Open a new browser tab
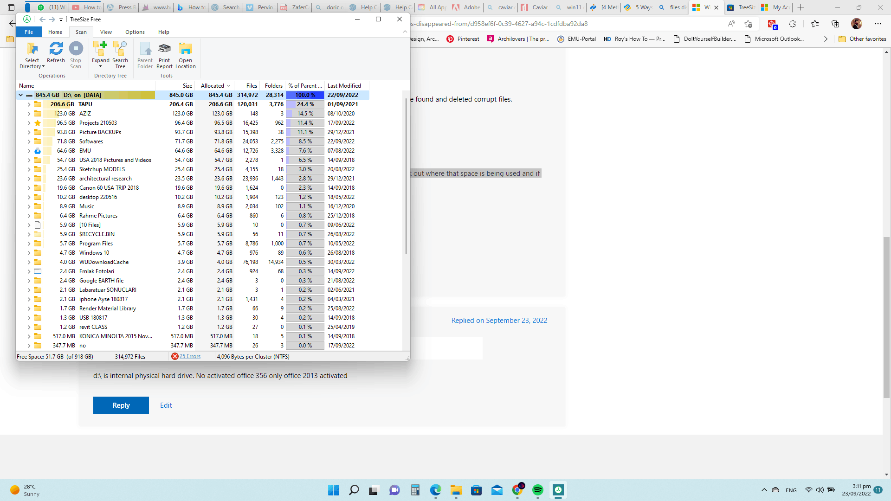This screenshot has height=501, width=891. pyautogui.click(x=801, y=7)
